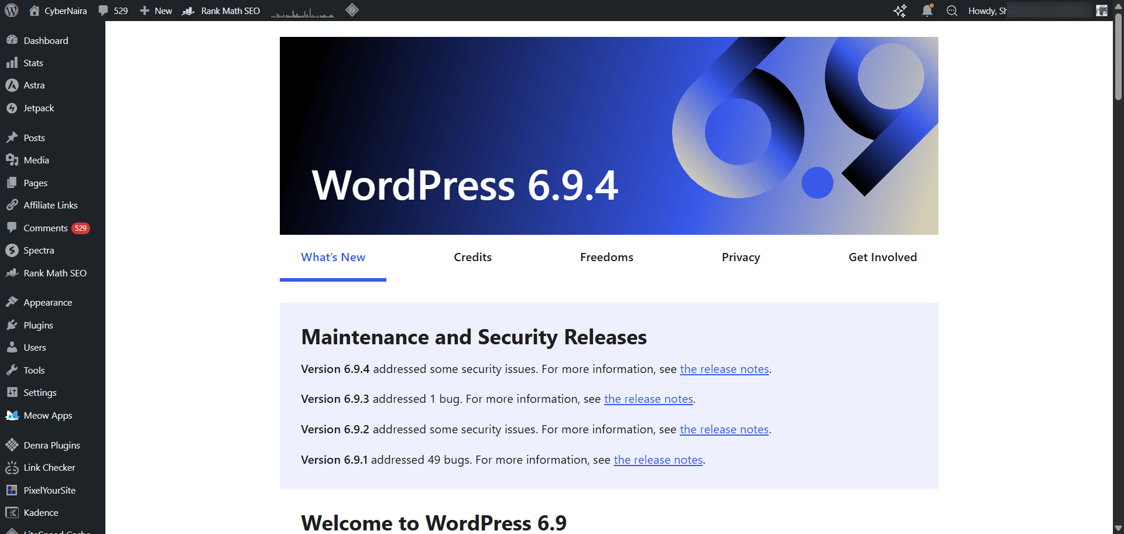
Task: Click the diamond icon in admin bar
Action: (x=352, y=10)
